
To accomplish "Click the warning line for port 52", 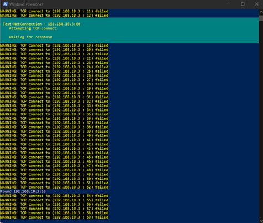I will [x=54, y=187].
